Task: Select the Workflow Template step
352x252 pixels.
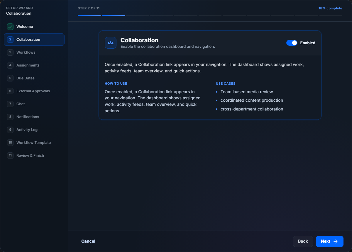Action: coord(34,143)
